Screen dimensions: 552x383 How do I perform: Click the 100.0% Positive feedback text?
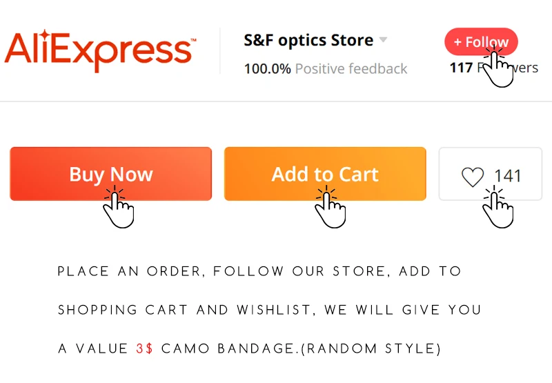(326, 68)
